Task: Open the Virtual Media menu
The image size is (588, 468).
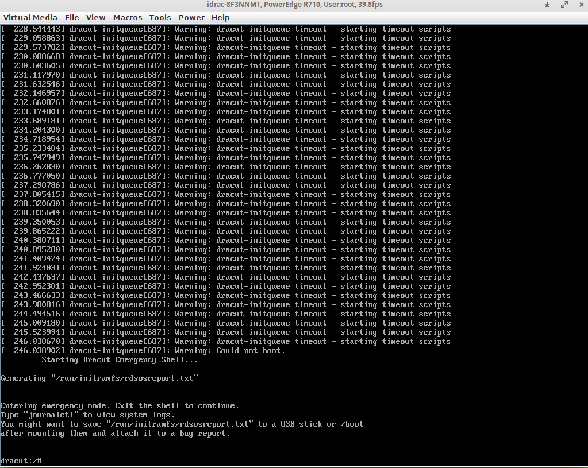Action: coord(30,17)
